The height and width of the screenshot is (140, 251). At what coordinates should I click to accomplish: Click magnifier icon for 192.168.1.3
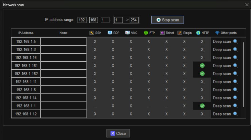pos(235,49)
